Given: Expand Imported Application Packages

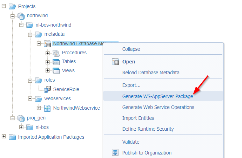Looking at the screenshot, I should point(4,137).
